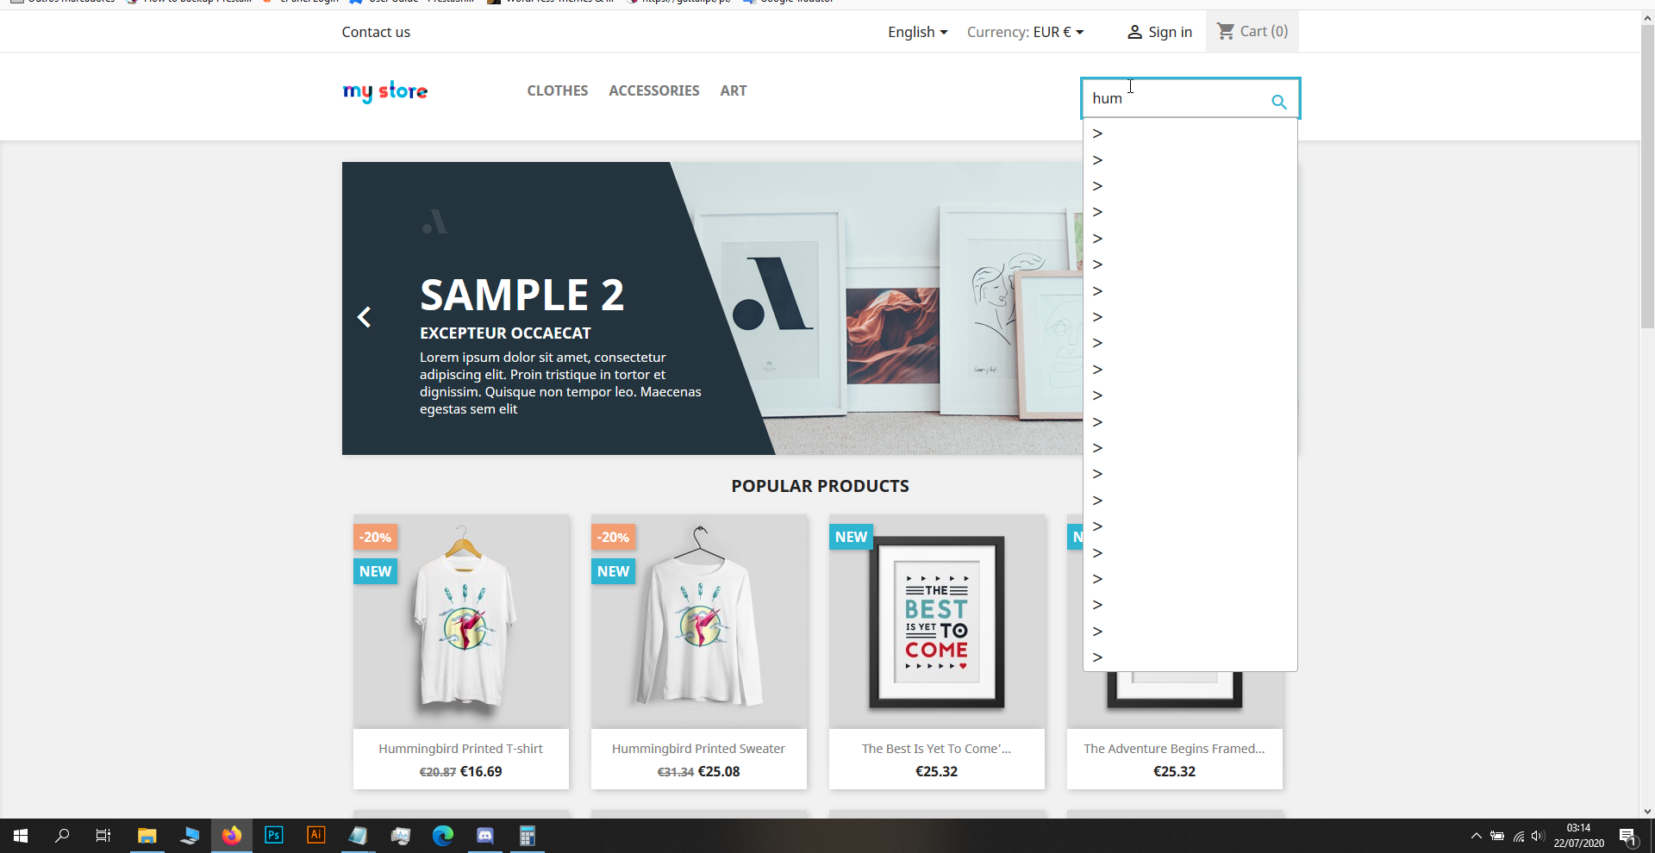Switch to Firefox in the taskbar
The width and height of the screenshot is (1655, 853).
(x=232, y=836)
